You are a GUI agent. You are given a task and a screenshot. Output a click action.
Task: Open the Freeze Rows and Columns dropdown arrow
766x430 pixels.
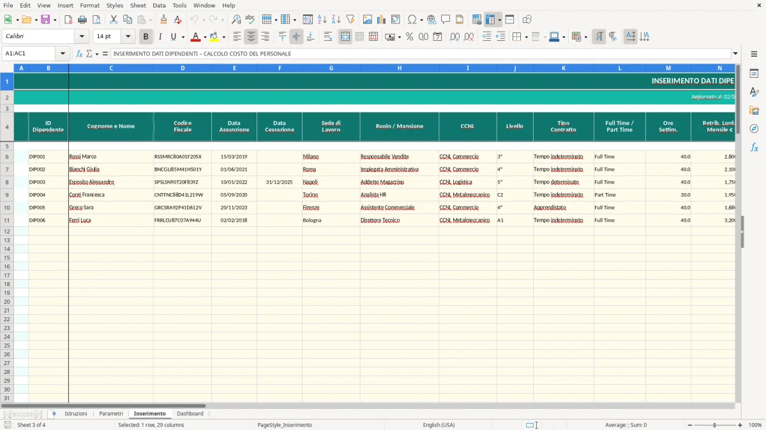[499, 20]
